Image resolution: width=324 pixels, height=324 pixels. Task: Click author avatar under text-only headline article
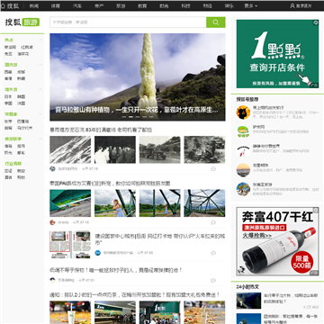[52, 280]
